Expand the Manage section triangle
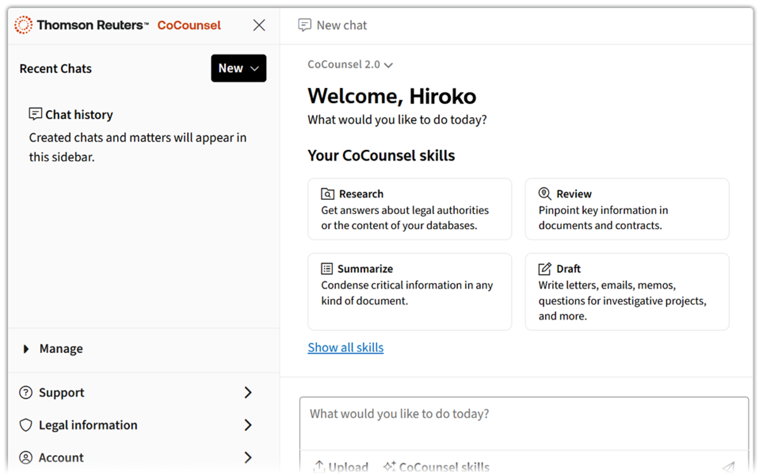The image size is (761, 476). pyautogui.click(x=26, y=349)
